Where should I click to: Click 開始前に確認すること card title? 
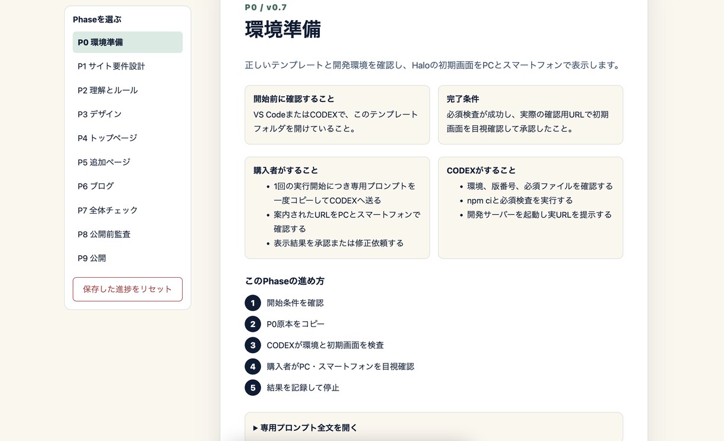click(294, 99)
